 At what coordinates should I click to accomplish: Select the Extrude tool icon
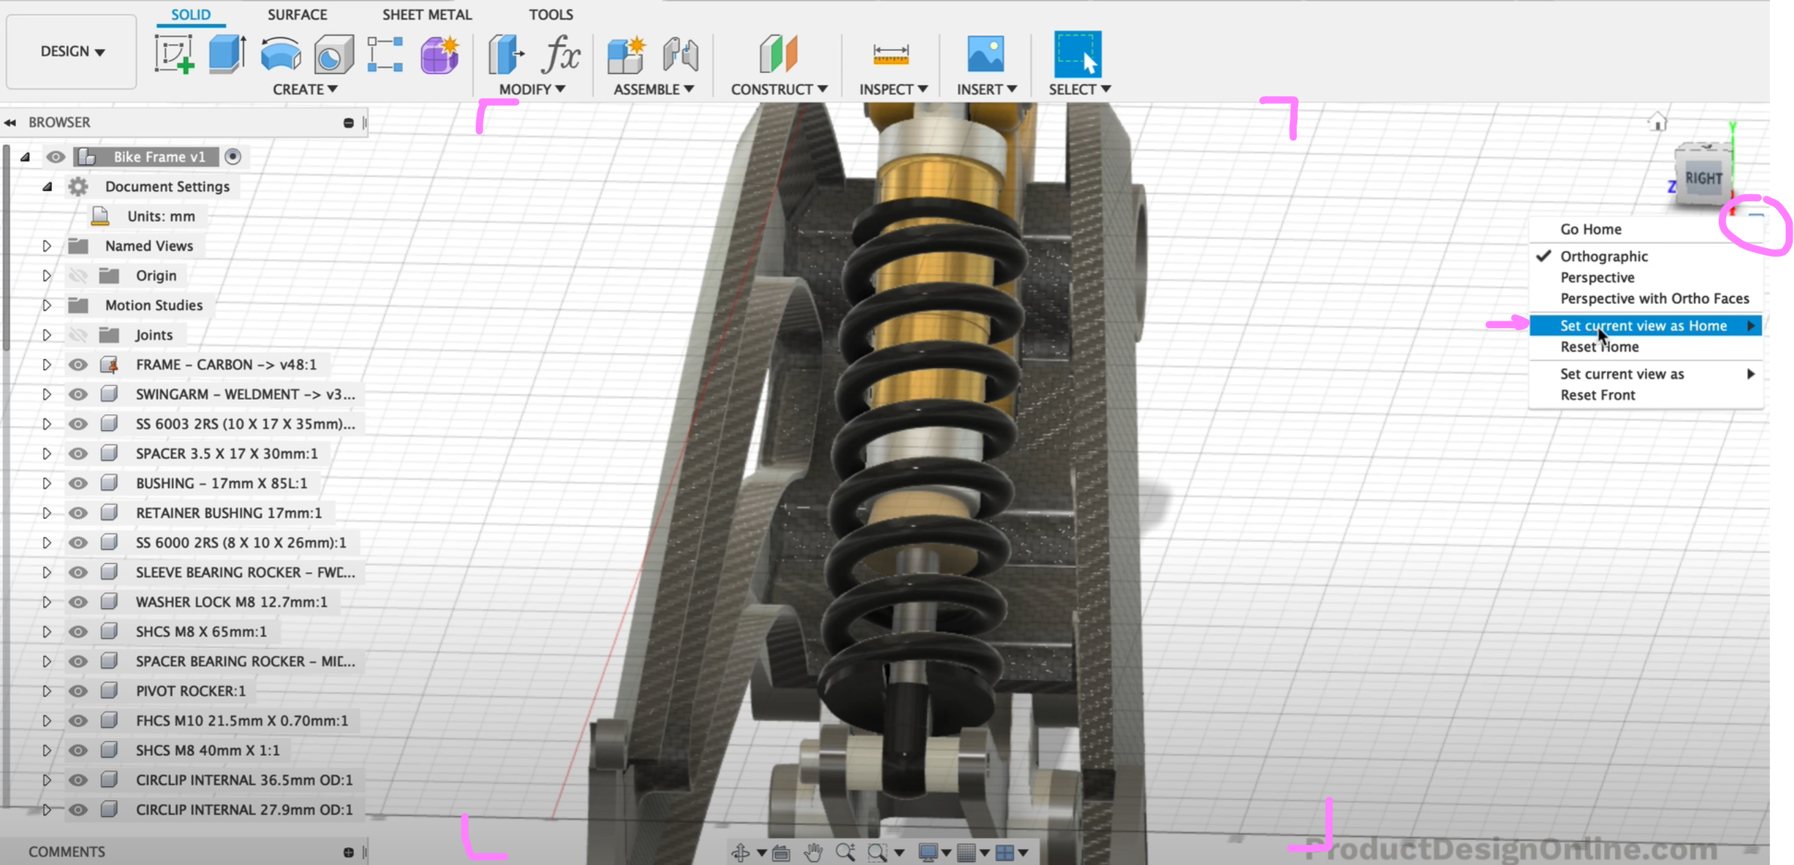point(226,54)
